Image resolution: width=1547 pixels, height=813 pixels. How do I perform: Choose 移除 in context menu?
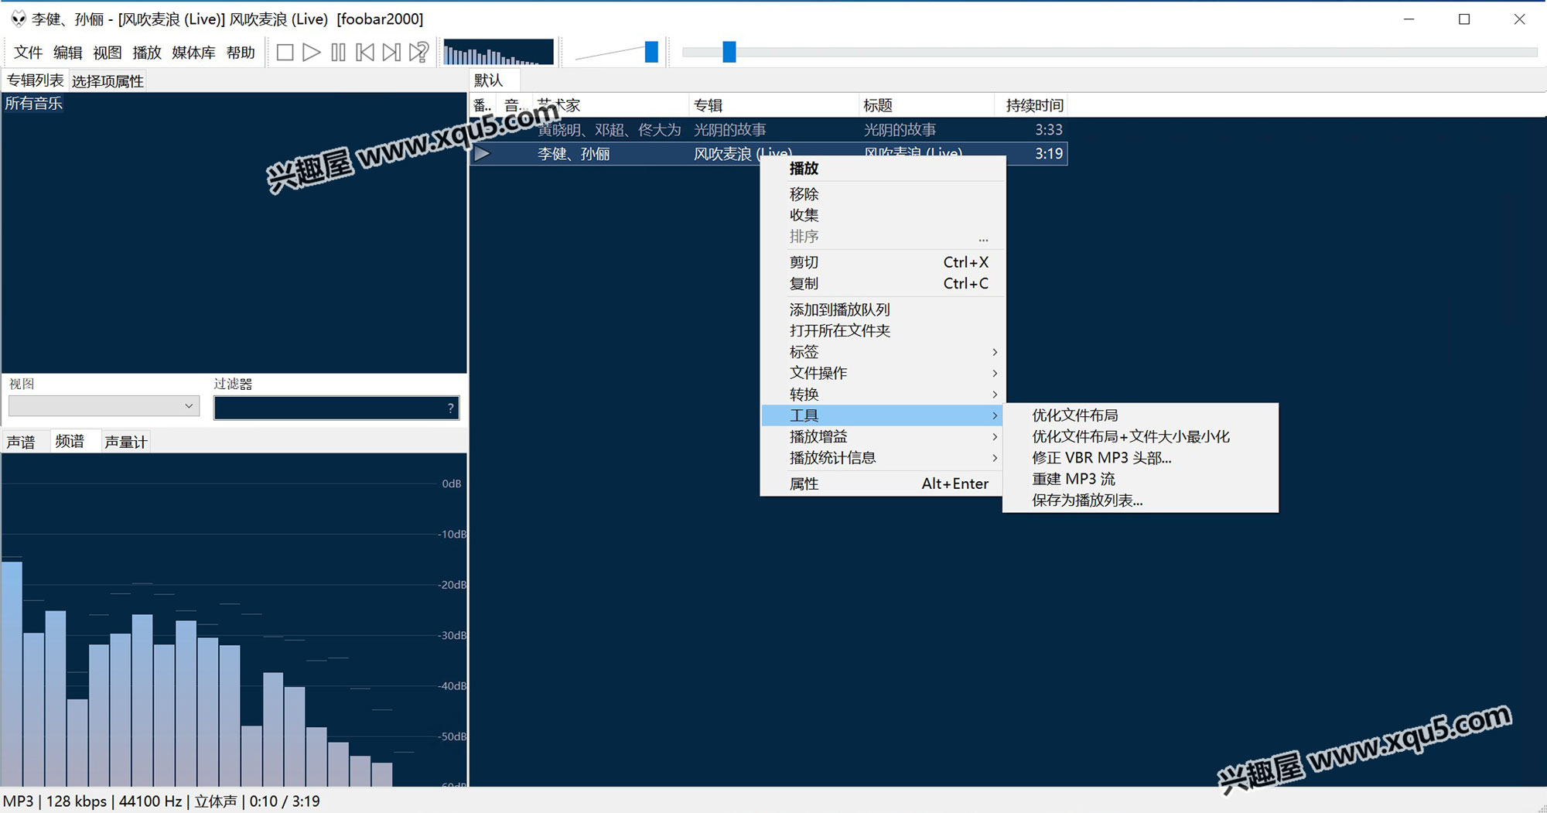[x=883, y=194]
